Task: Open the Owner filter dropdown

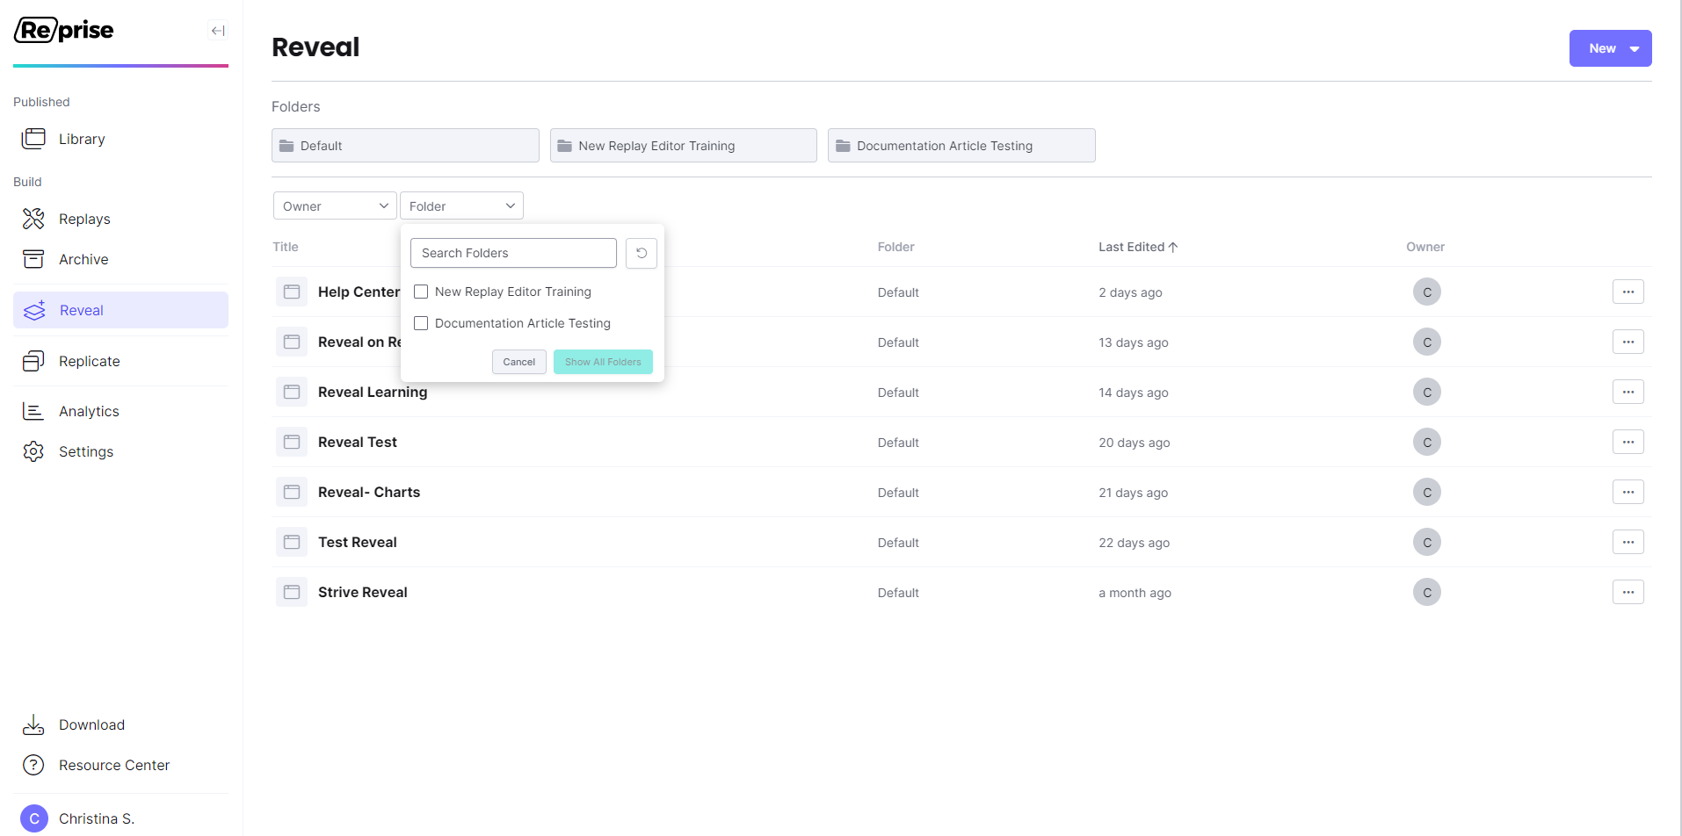Action: click(335, 205)
